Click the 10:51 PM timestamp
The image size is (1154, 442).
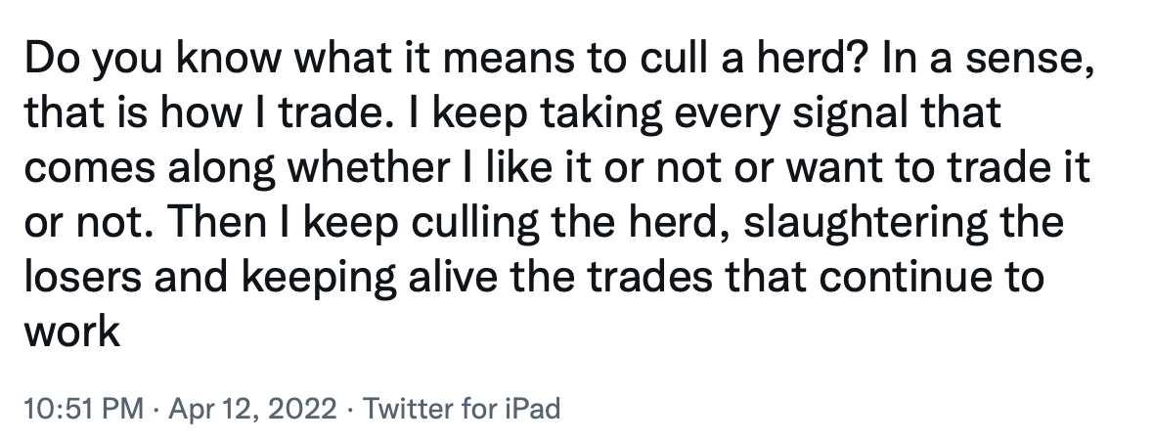pos(84,408)
